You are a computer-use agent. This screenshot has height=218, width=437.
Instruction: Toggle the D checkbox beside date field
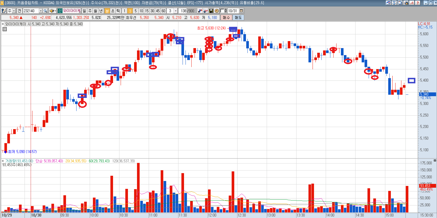[222, 11]
